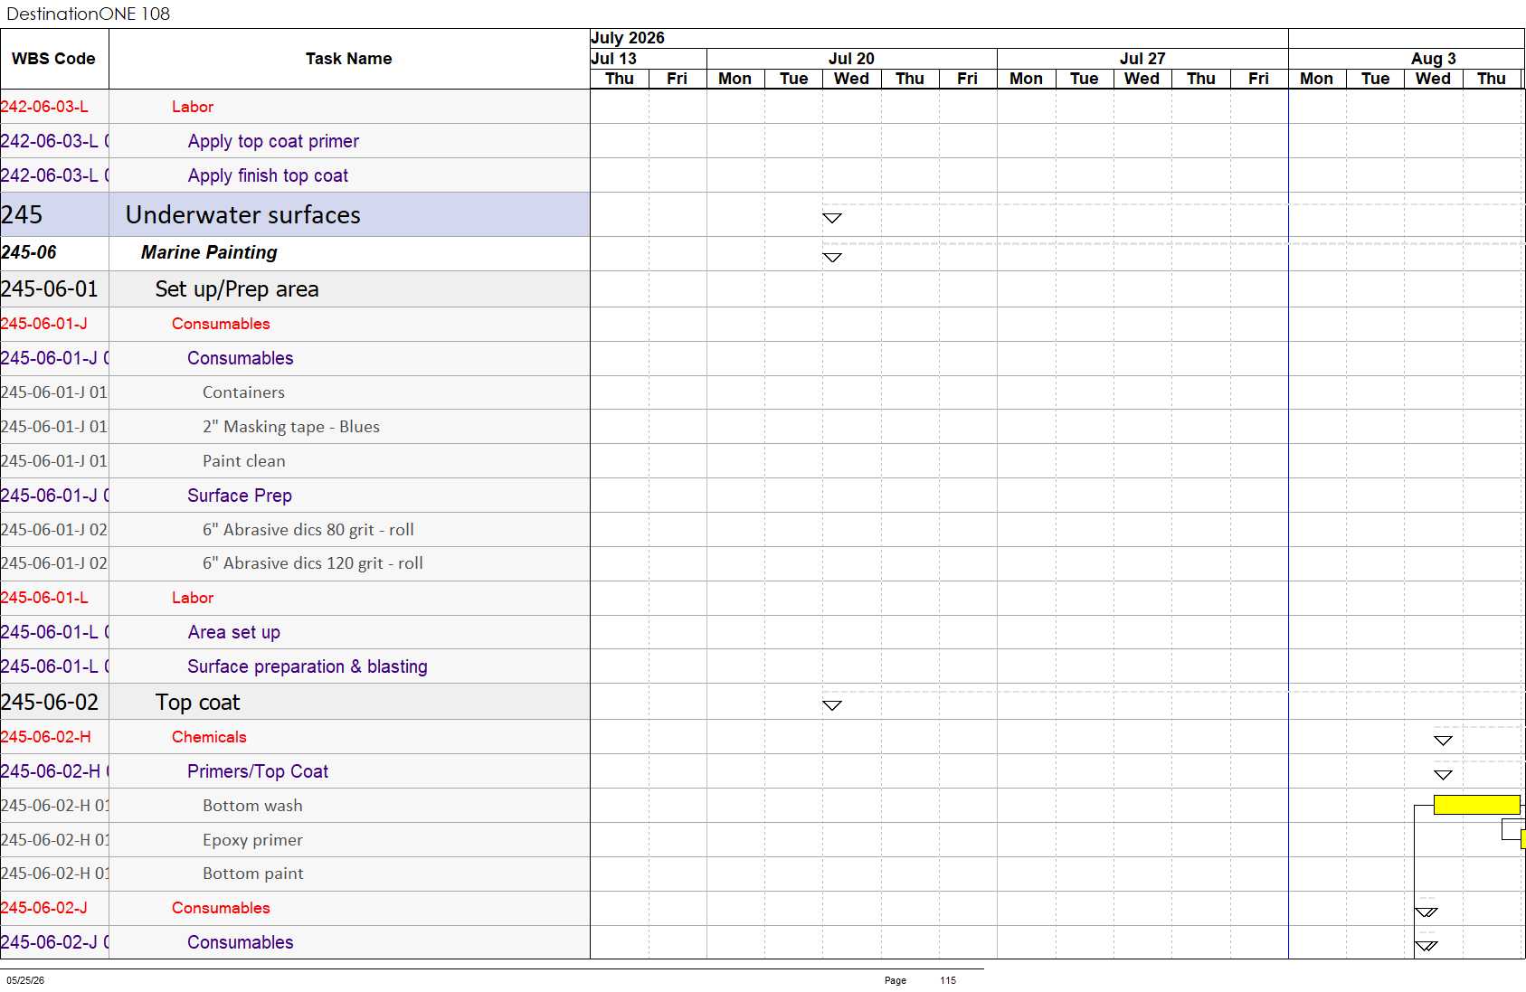Select the Marine Painting task name

click(x=209, y=252)
